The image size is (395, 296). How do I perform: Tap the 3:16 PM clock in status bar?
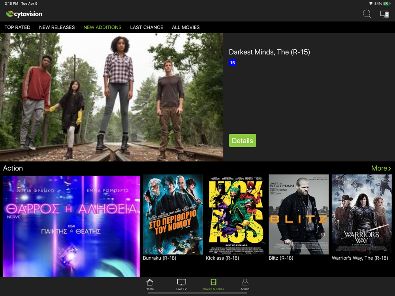(11, 4)
